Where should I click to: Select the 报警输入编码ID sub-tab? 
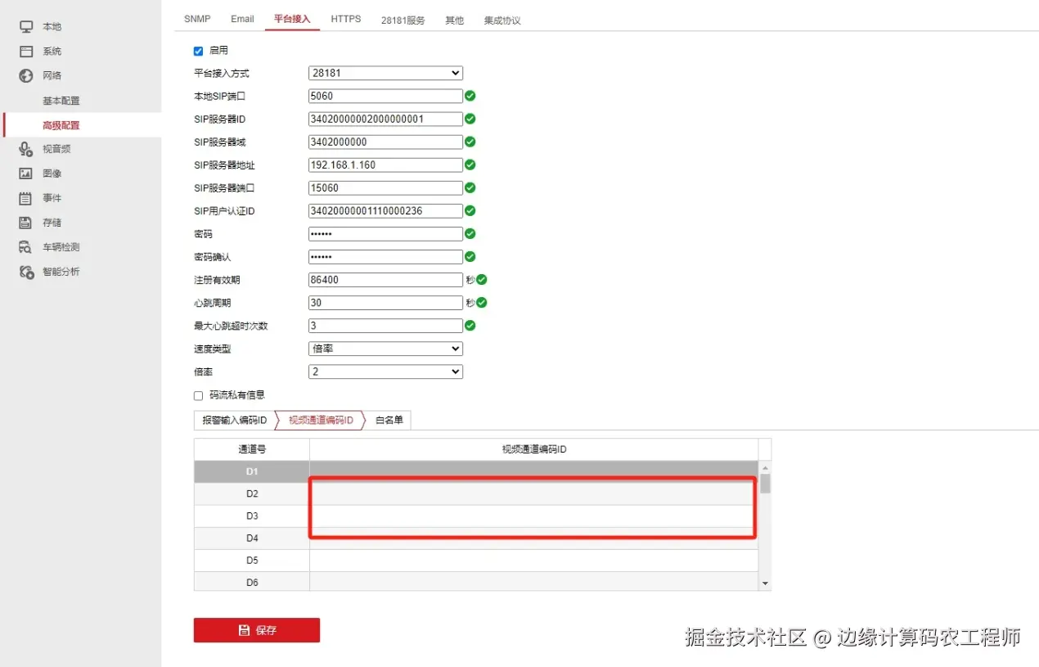click(235, 420)
